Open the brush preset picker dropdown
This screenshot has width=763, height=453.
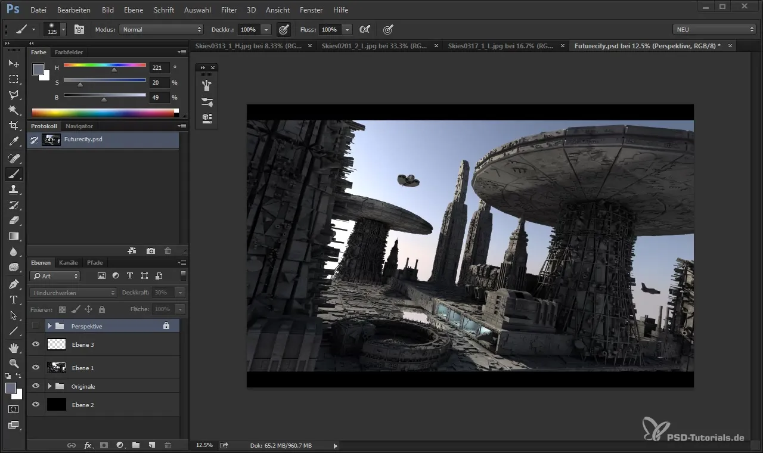63,29
